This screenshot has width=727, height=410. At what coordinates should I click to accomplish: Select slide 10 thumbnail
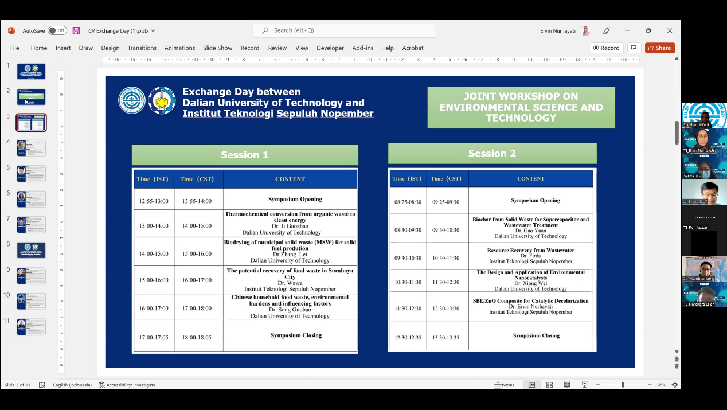point(31,301)
